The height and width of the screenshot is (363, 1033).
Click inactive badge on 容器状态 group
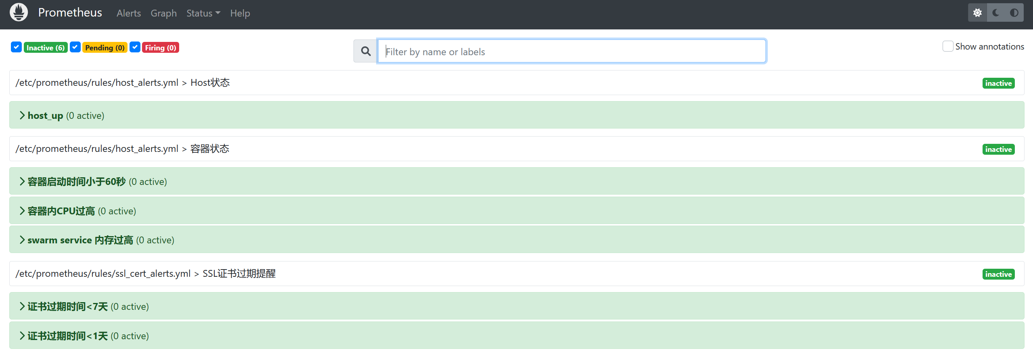[998, 149]
